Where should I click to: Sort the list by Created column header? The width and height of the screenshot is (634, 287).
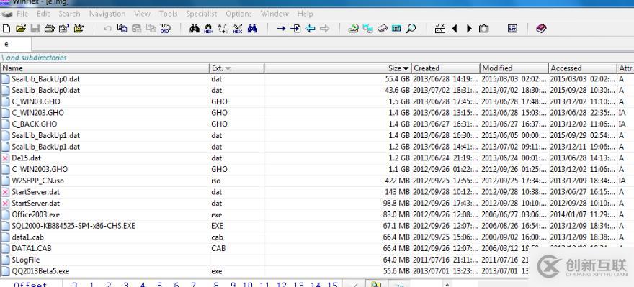pyautogui.click(x=445, y=68)
